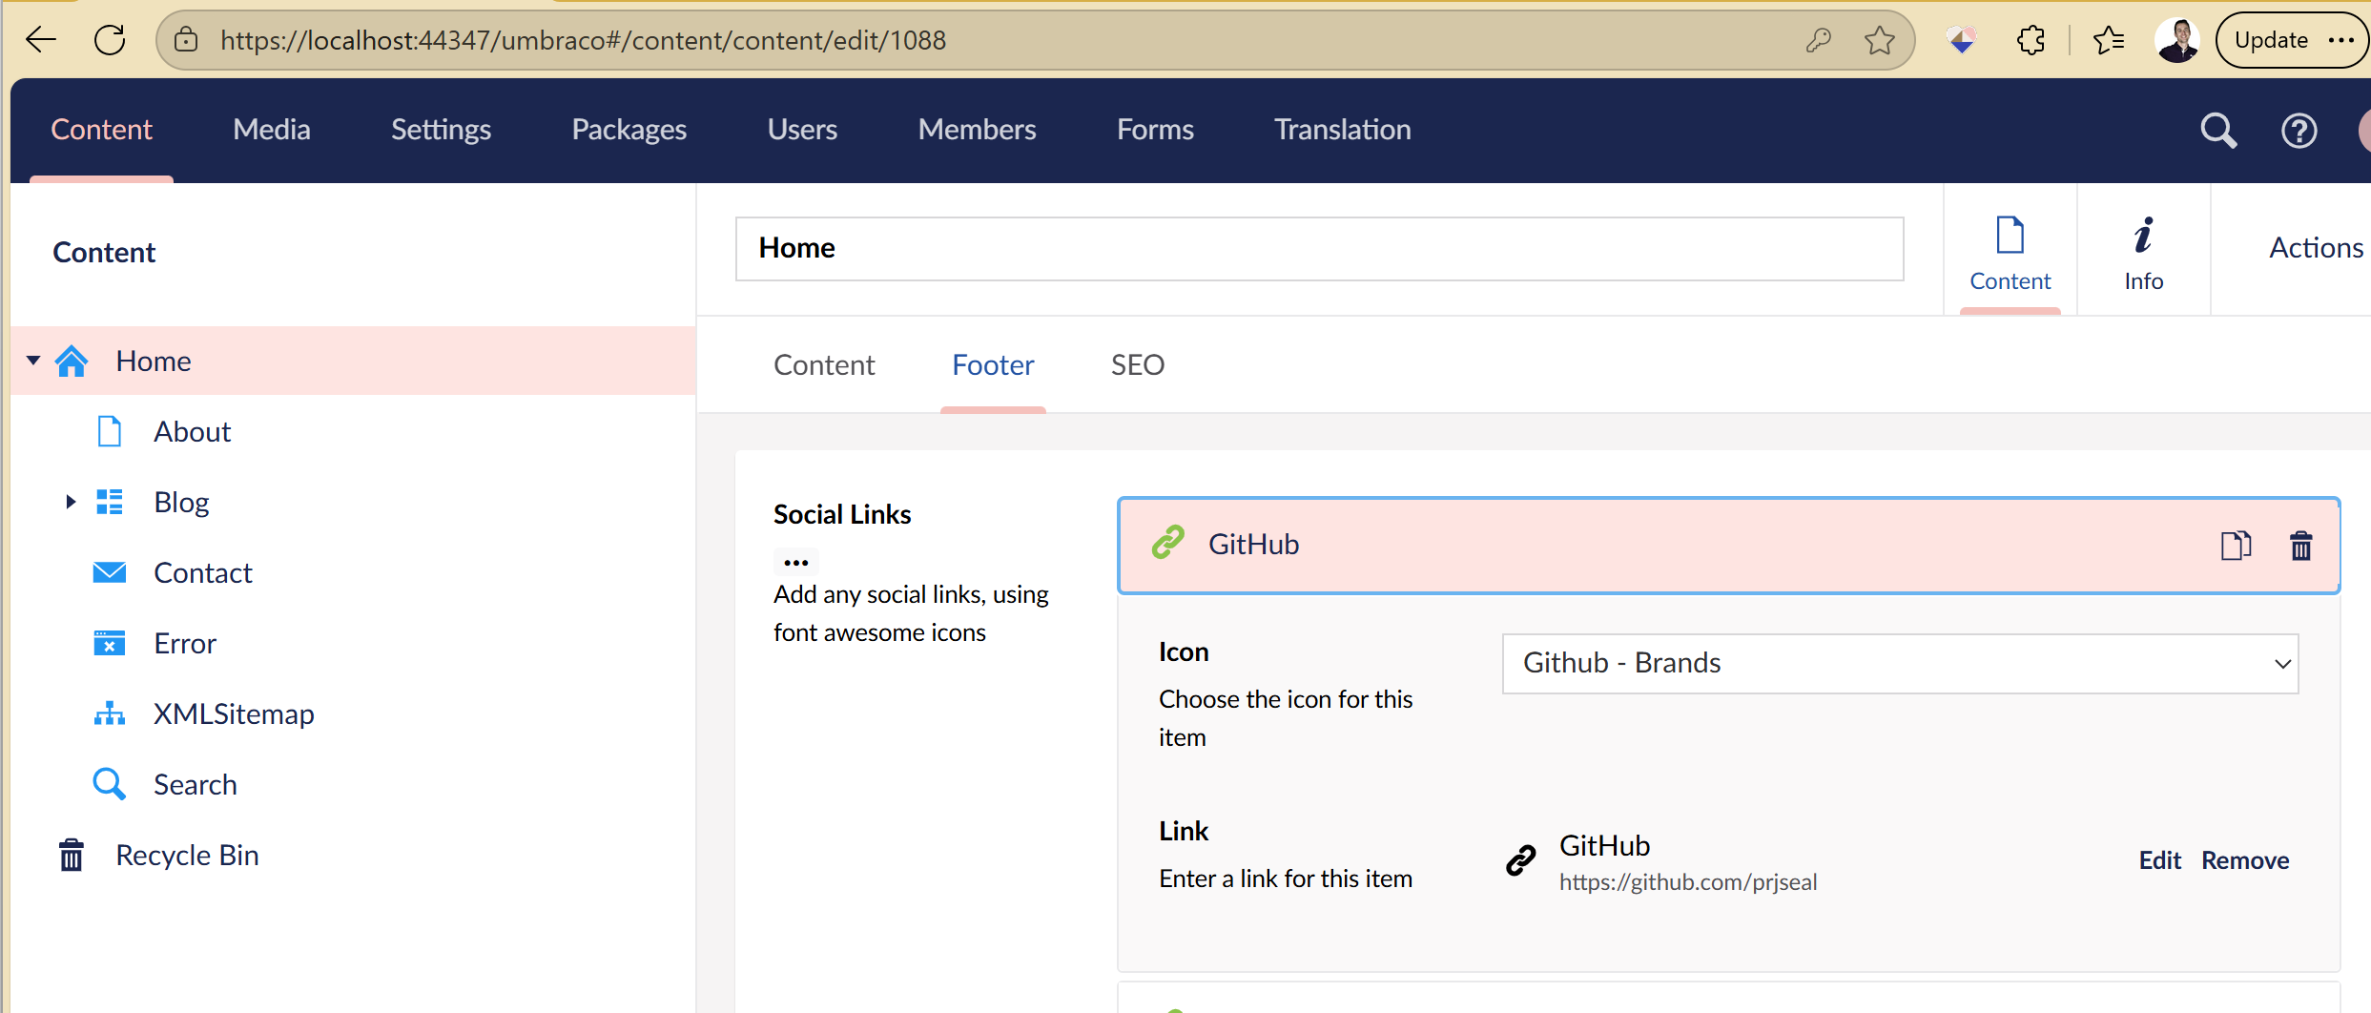Click the search magnifier icon in top navigation
This screenshot has width=2371, height=1013.
click(x=2217, y=131)
